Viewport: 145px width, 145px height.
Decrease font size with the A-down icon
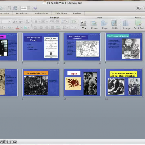(21, 22)
